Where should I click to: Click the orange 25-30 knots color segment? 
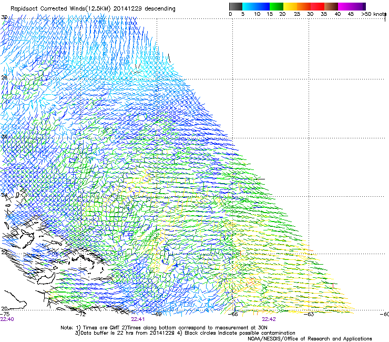pyautogui.click(x=304, y=6)
